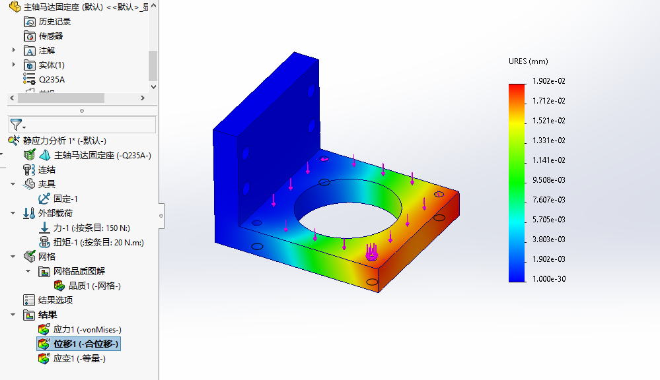This screenshot has height=380, width=660.
Task: Click the horizontal scrollbar right arrow
Action: [143, 98]
